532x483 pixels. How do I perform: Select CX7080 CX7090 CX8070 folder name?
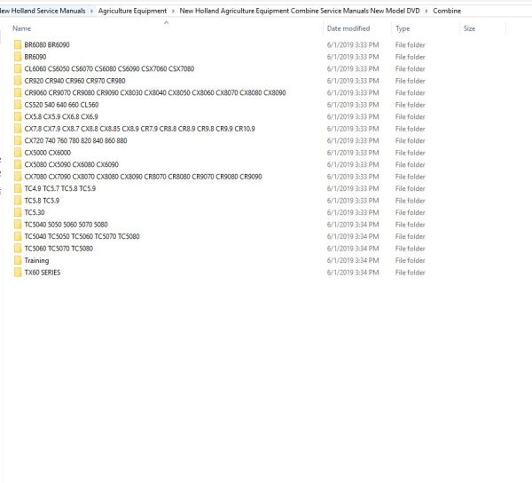(x=143, y=177)
